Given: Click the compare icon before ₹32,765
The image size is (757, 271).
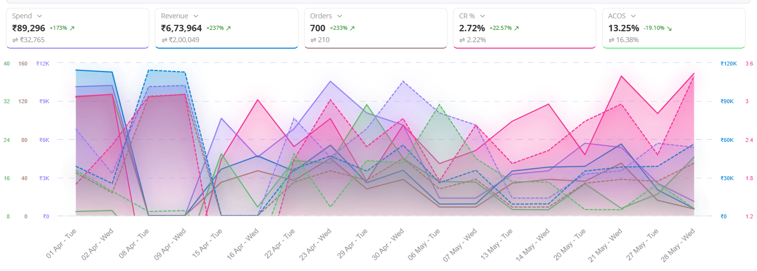Looking at the screenshot, I should 15,40.
